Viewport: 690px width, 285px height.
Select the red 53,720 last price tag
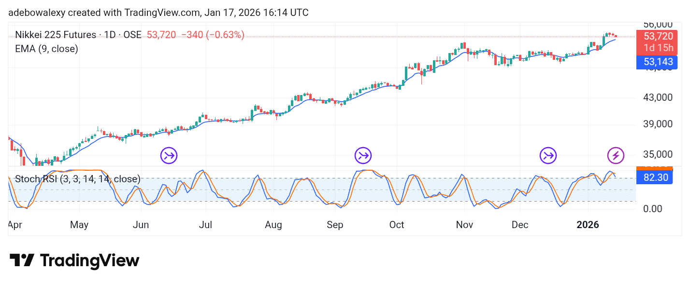tap(658, 36)
